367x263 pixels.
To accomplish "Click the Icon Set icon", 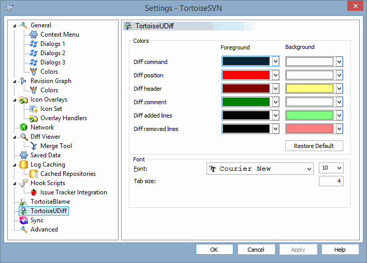I will (x=34, y=109).
